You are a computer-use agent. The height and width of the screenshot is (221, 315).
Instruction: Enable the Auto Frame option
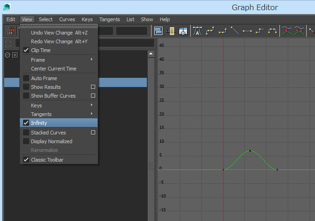pyautogui.click(x=26, y=78)
